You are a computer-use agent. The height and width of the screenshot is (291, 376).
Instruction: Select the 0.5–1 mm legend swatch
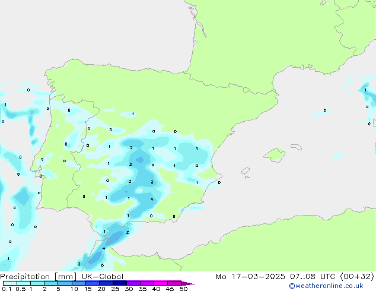pyautogui.click(x=24, y=283)
